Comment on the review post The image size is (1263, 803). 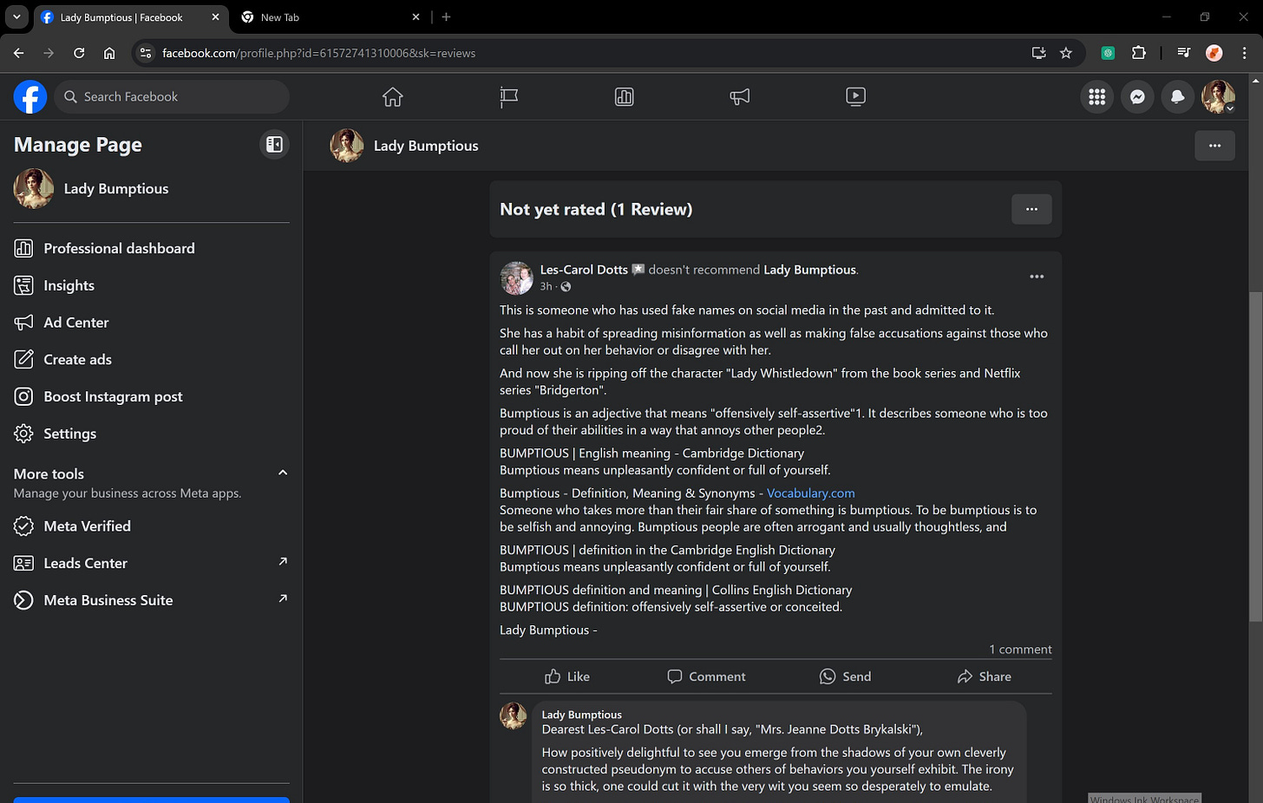706,676
